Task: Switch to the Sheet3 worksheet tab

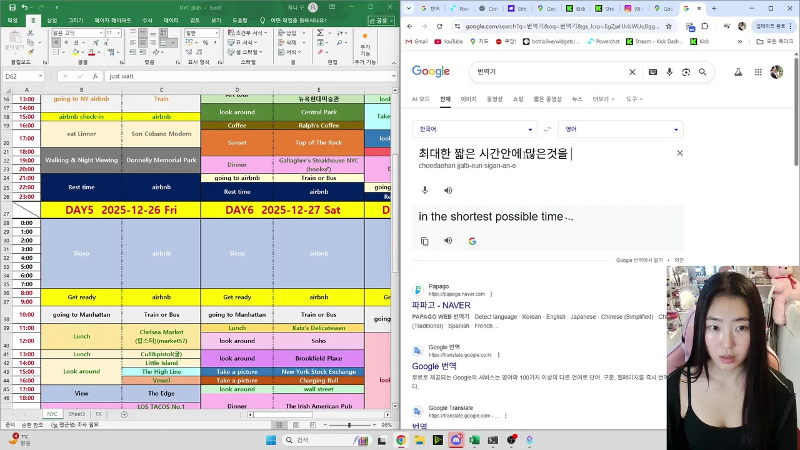Action: [76, 414]
